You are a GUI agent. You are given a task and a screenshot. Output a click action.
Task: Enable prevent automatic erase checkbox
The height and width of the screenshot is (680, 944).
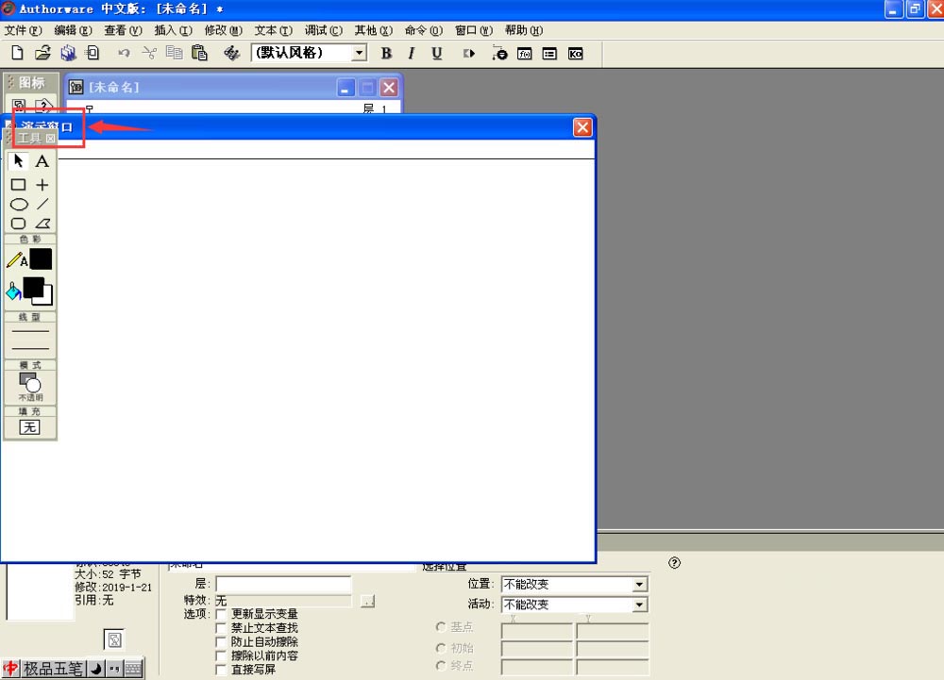point(222,641)
